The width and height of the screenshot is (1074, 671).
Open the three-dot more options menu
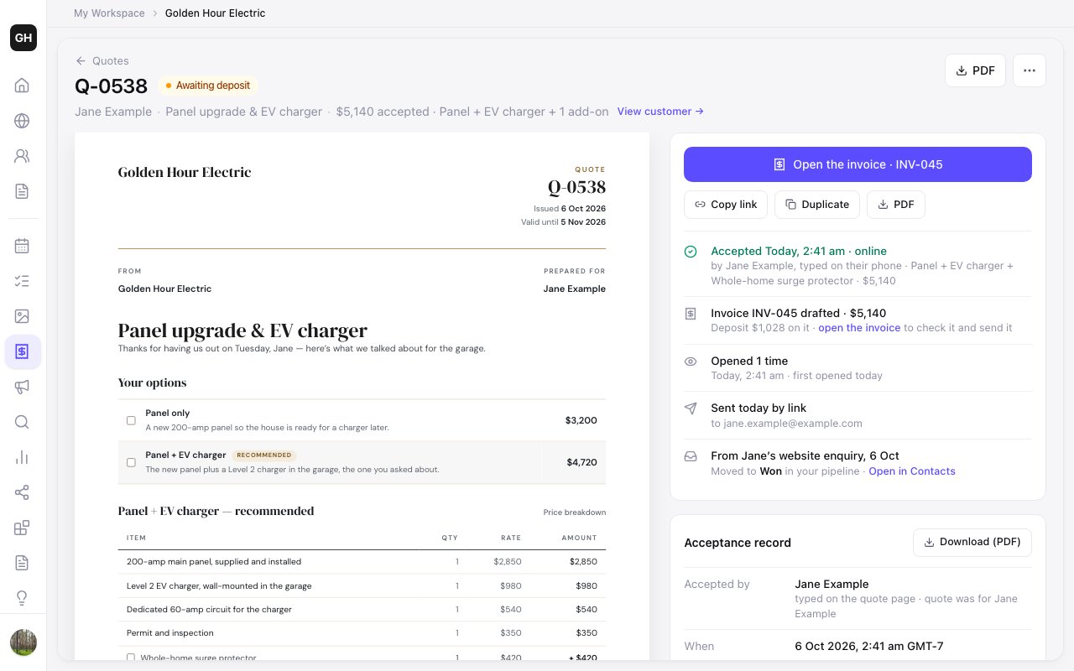tap(1030, 70)
